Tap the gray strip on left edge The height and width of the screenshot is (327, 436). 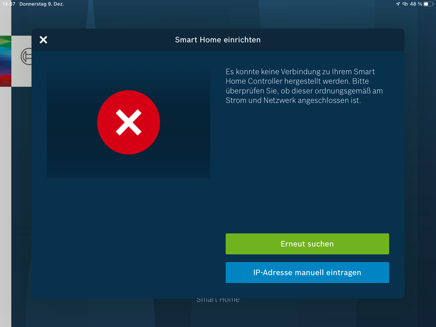(x=5, y=196)
